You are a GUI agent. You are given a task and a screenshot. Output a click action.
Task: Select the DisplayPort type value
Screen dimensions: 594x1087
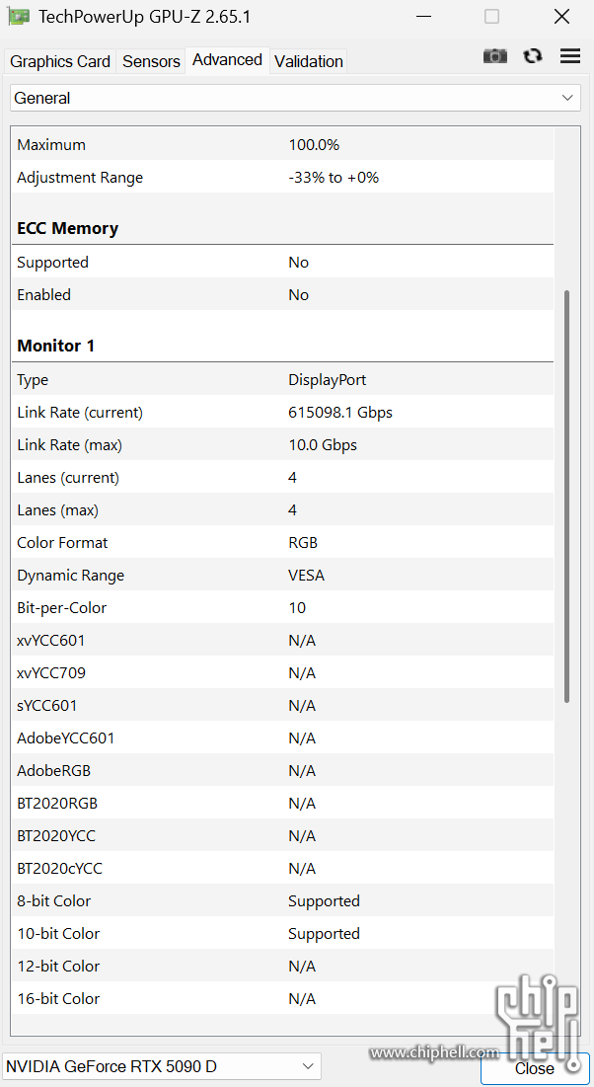328,380
